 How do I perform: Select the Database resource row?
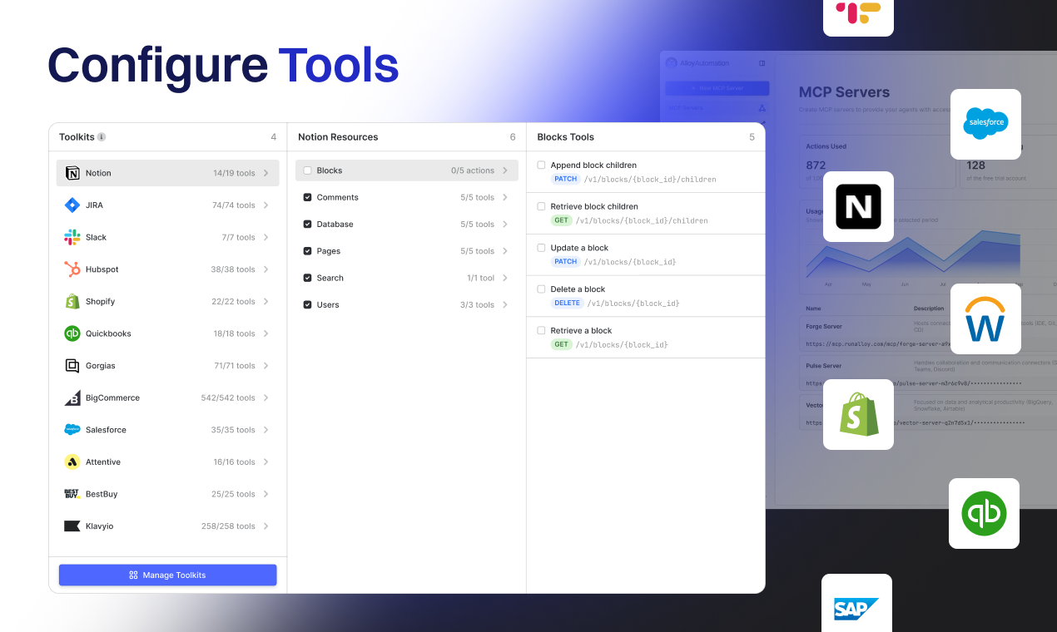point(406,225)
